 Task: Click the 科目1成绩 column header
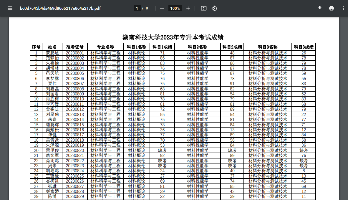click(162, 47)
